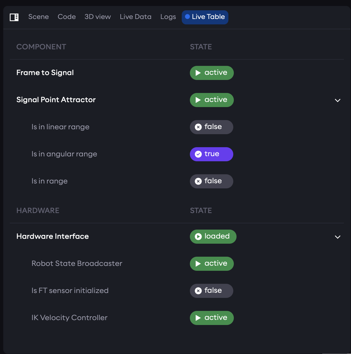Switch to the Code tab
The image size is (351, 354).
67,17
